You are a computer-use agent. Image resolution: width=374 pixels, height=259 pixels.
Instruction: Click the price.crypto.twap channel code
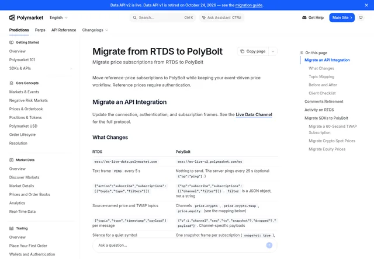pyautogui.click(x=240, y=206)
